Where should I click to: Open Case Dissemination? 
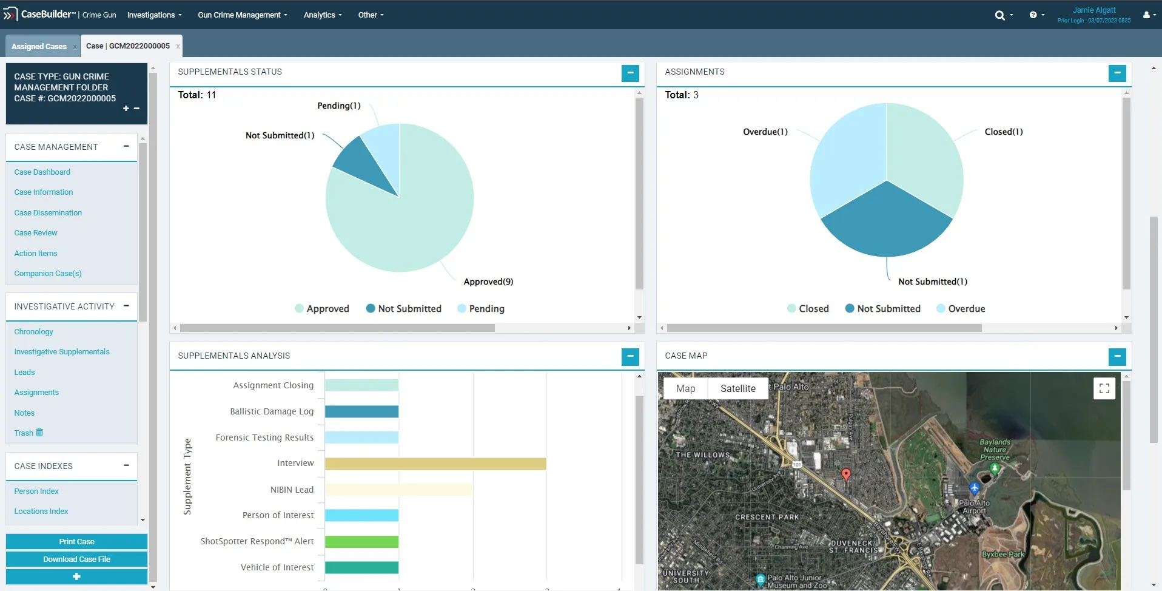click(x=48, y=213)
